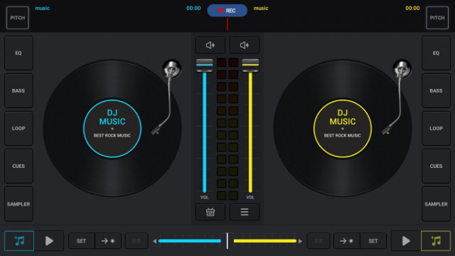Open the left deck CUES panel
Image resolution: width=455 pixels, height=256 pixels.
(x=18, y=166)
